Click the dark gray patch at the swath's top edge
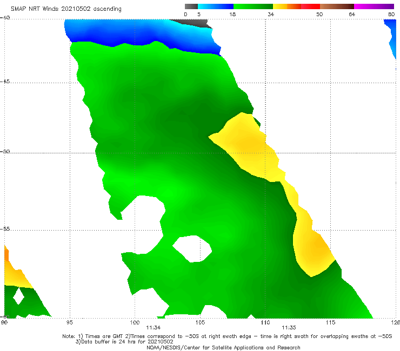The width and height of the screenshot is (400, 351). click(x=194, y=23)
